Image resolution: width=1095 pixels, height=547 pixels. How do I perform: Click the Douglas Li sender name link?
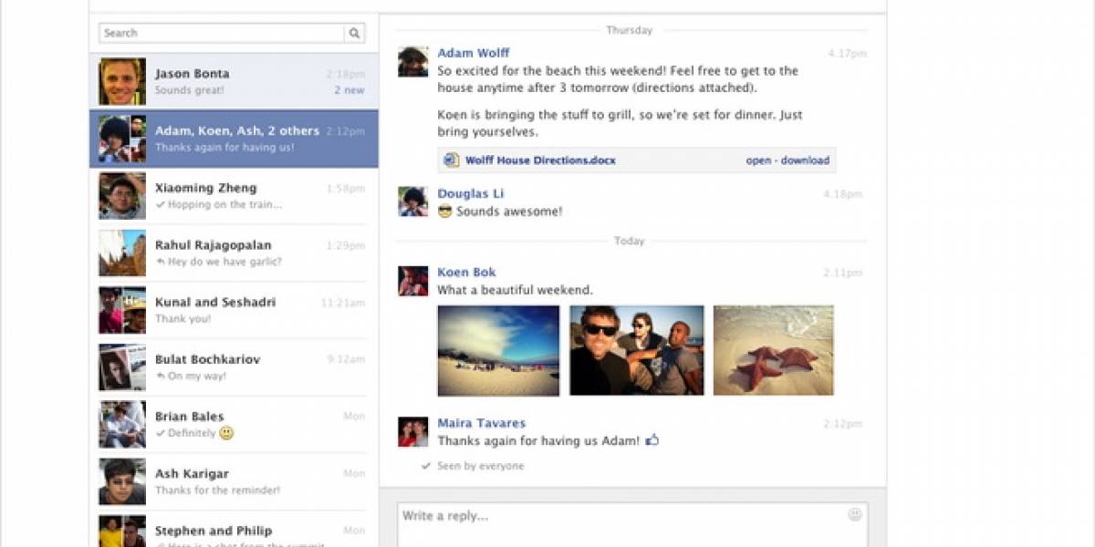click(x=470, y=193)
